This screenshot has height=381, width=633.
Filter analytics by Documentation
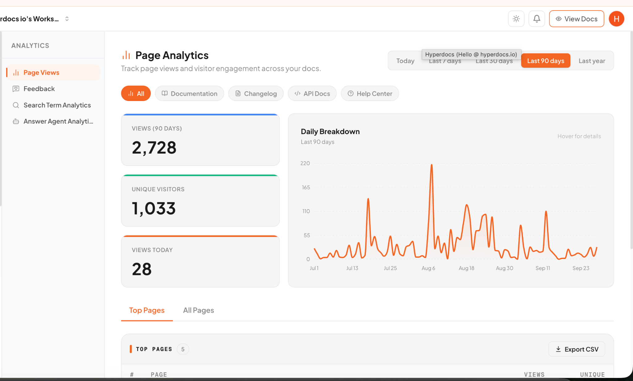pyautogui.click(x=189, y=94)
